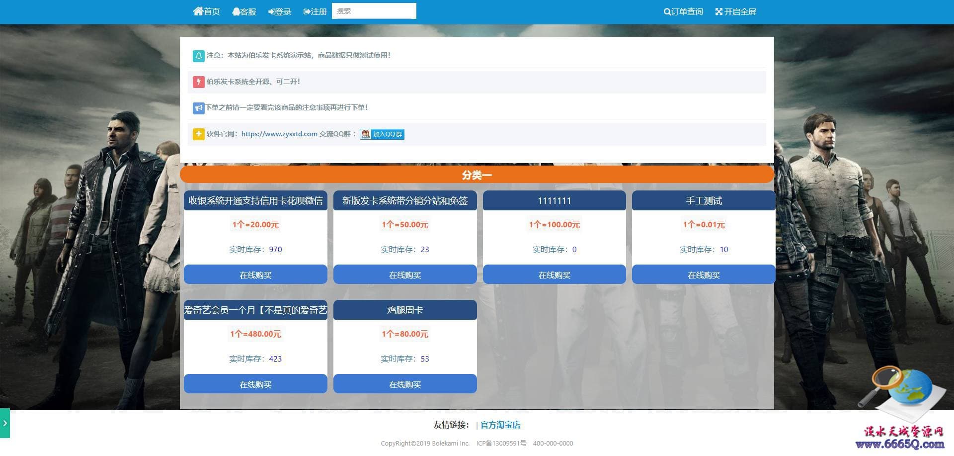Click the 友情链接 label
This screenshot has width=954, height=456.
[451, 425]
